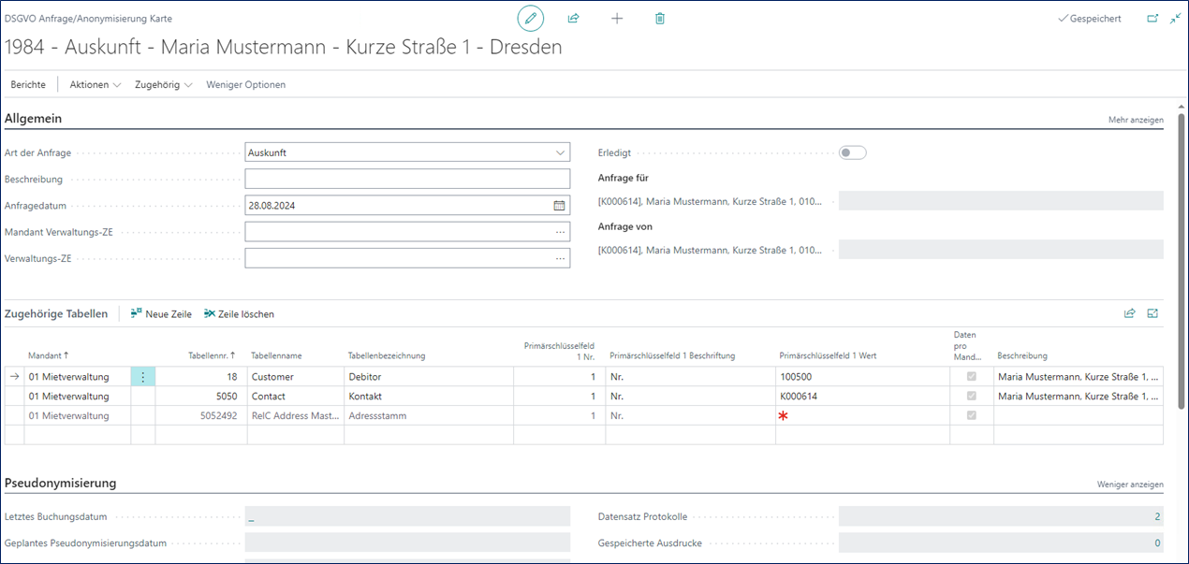The width and height of the screenshot is (1189, 564).
Task: Click the trash can delete icon
Action: (x=660, y=19)
